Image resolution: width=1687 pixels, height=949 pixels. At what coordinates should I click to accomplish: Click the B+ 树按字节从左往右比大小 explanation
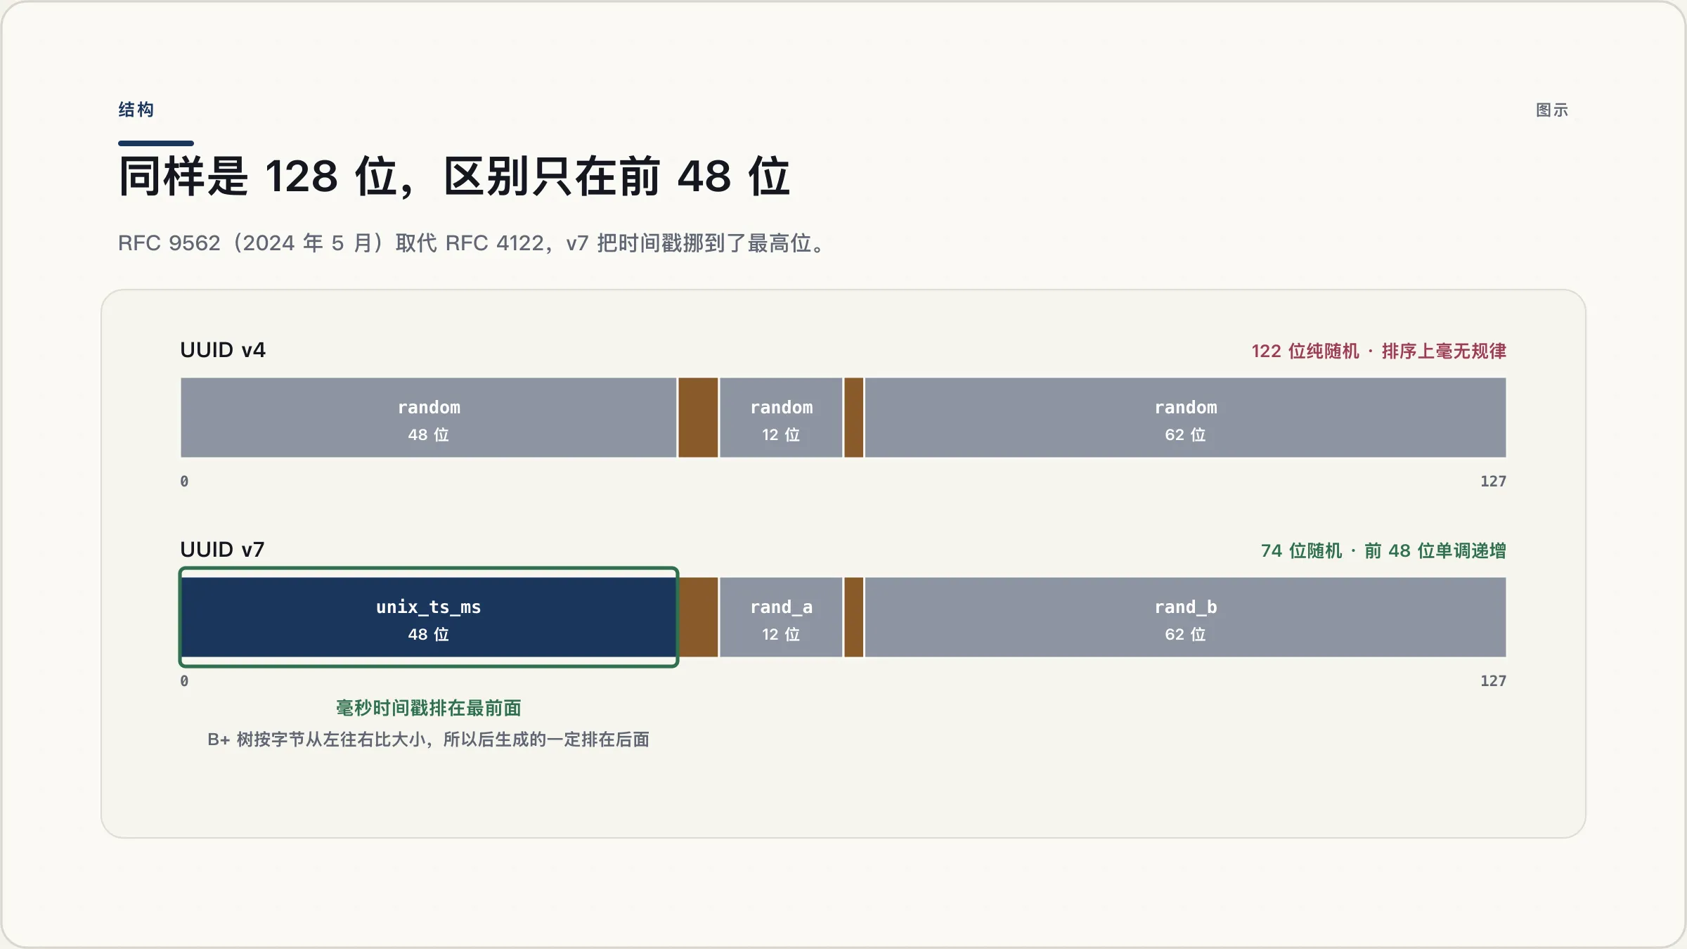[428, 740]
